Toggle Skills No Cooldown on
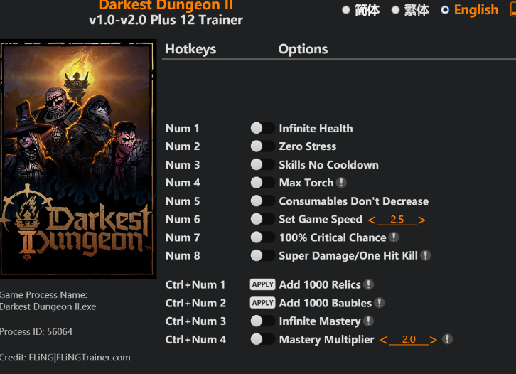The height and width of the screenshot is (374, 516). point(262,164)
